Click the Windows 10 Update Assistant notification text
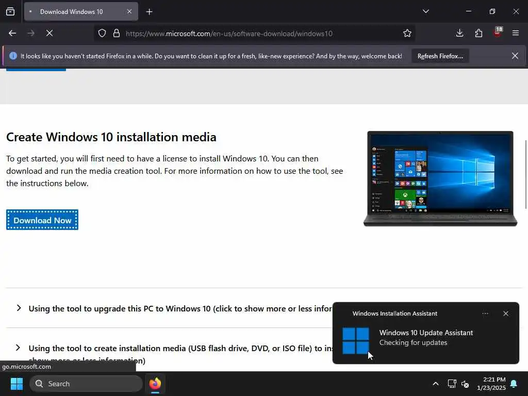Viewport: 528px width, 396px height. pos(426,333)
